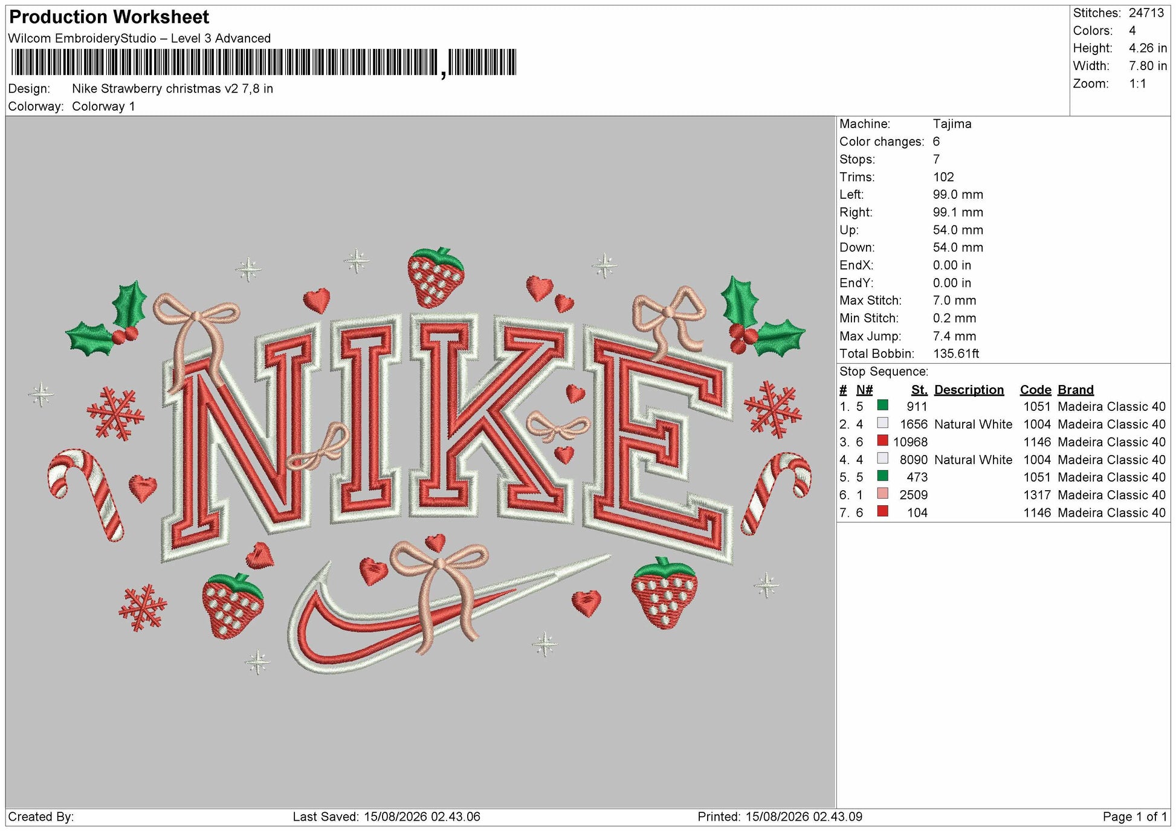Screen dimensions: 1176x831
Task: Choose the pink swatch in stop row 6
Action: (x=883, y=493)
